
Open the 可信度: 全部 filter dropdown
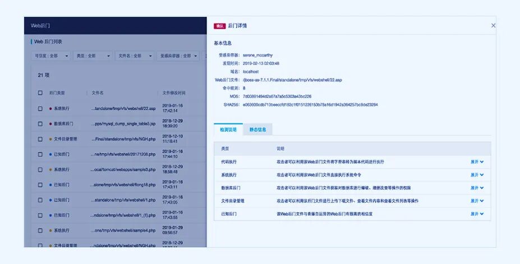[x=50, y=56]
